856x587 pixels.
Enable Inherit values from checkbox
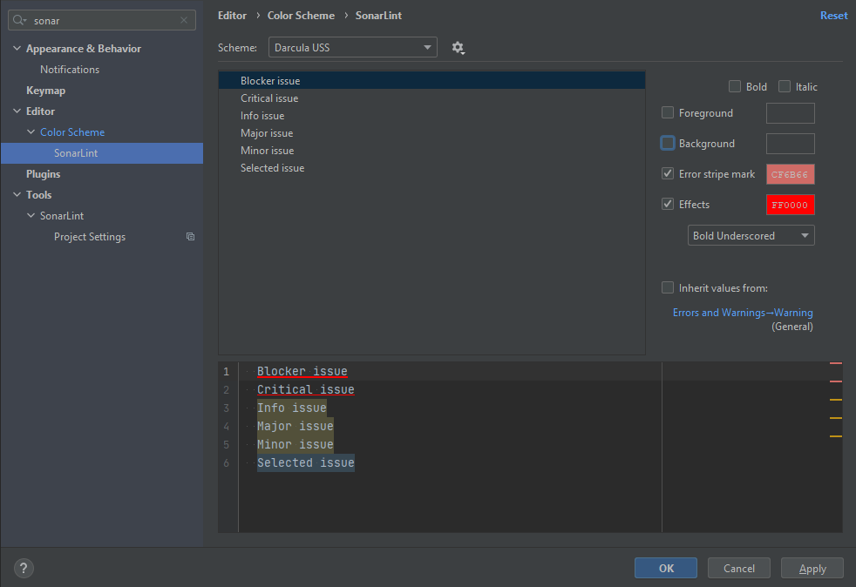668,287
